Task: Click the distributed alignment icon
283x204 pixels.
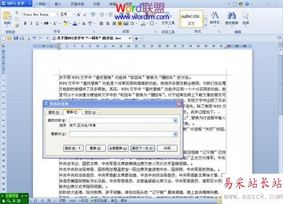Action: click(126, 23)
